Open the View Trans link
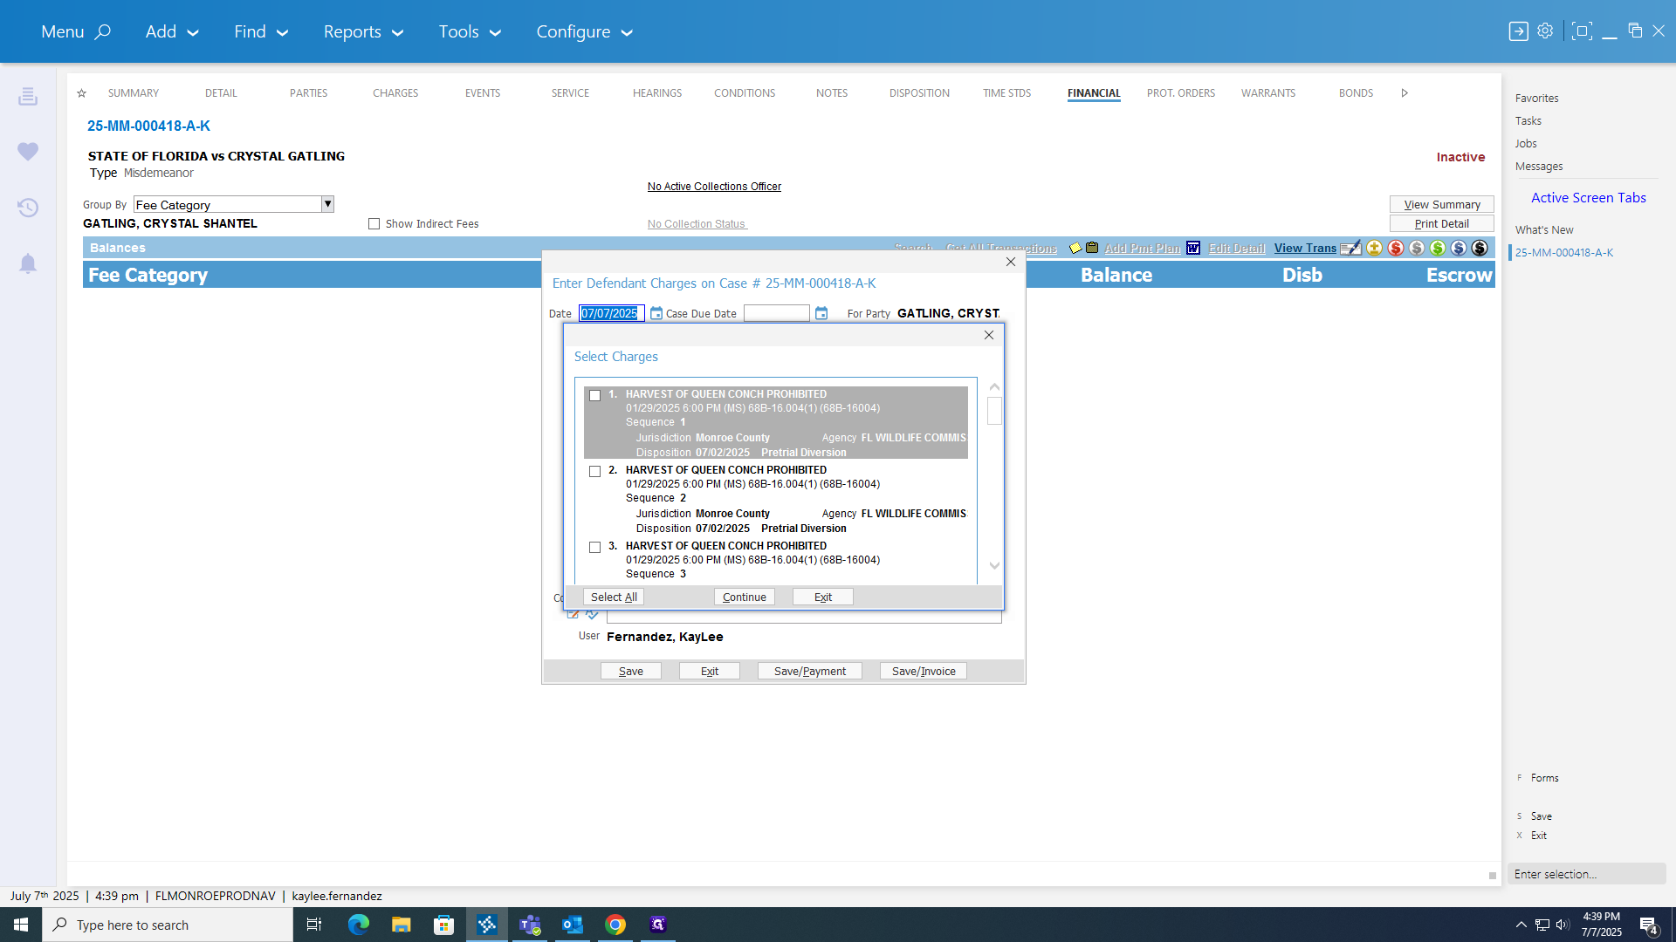The image size is (1676, 942). point(1305,249)
